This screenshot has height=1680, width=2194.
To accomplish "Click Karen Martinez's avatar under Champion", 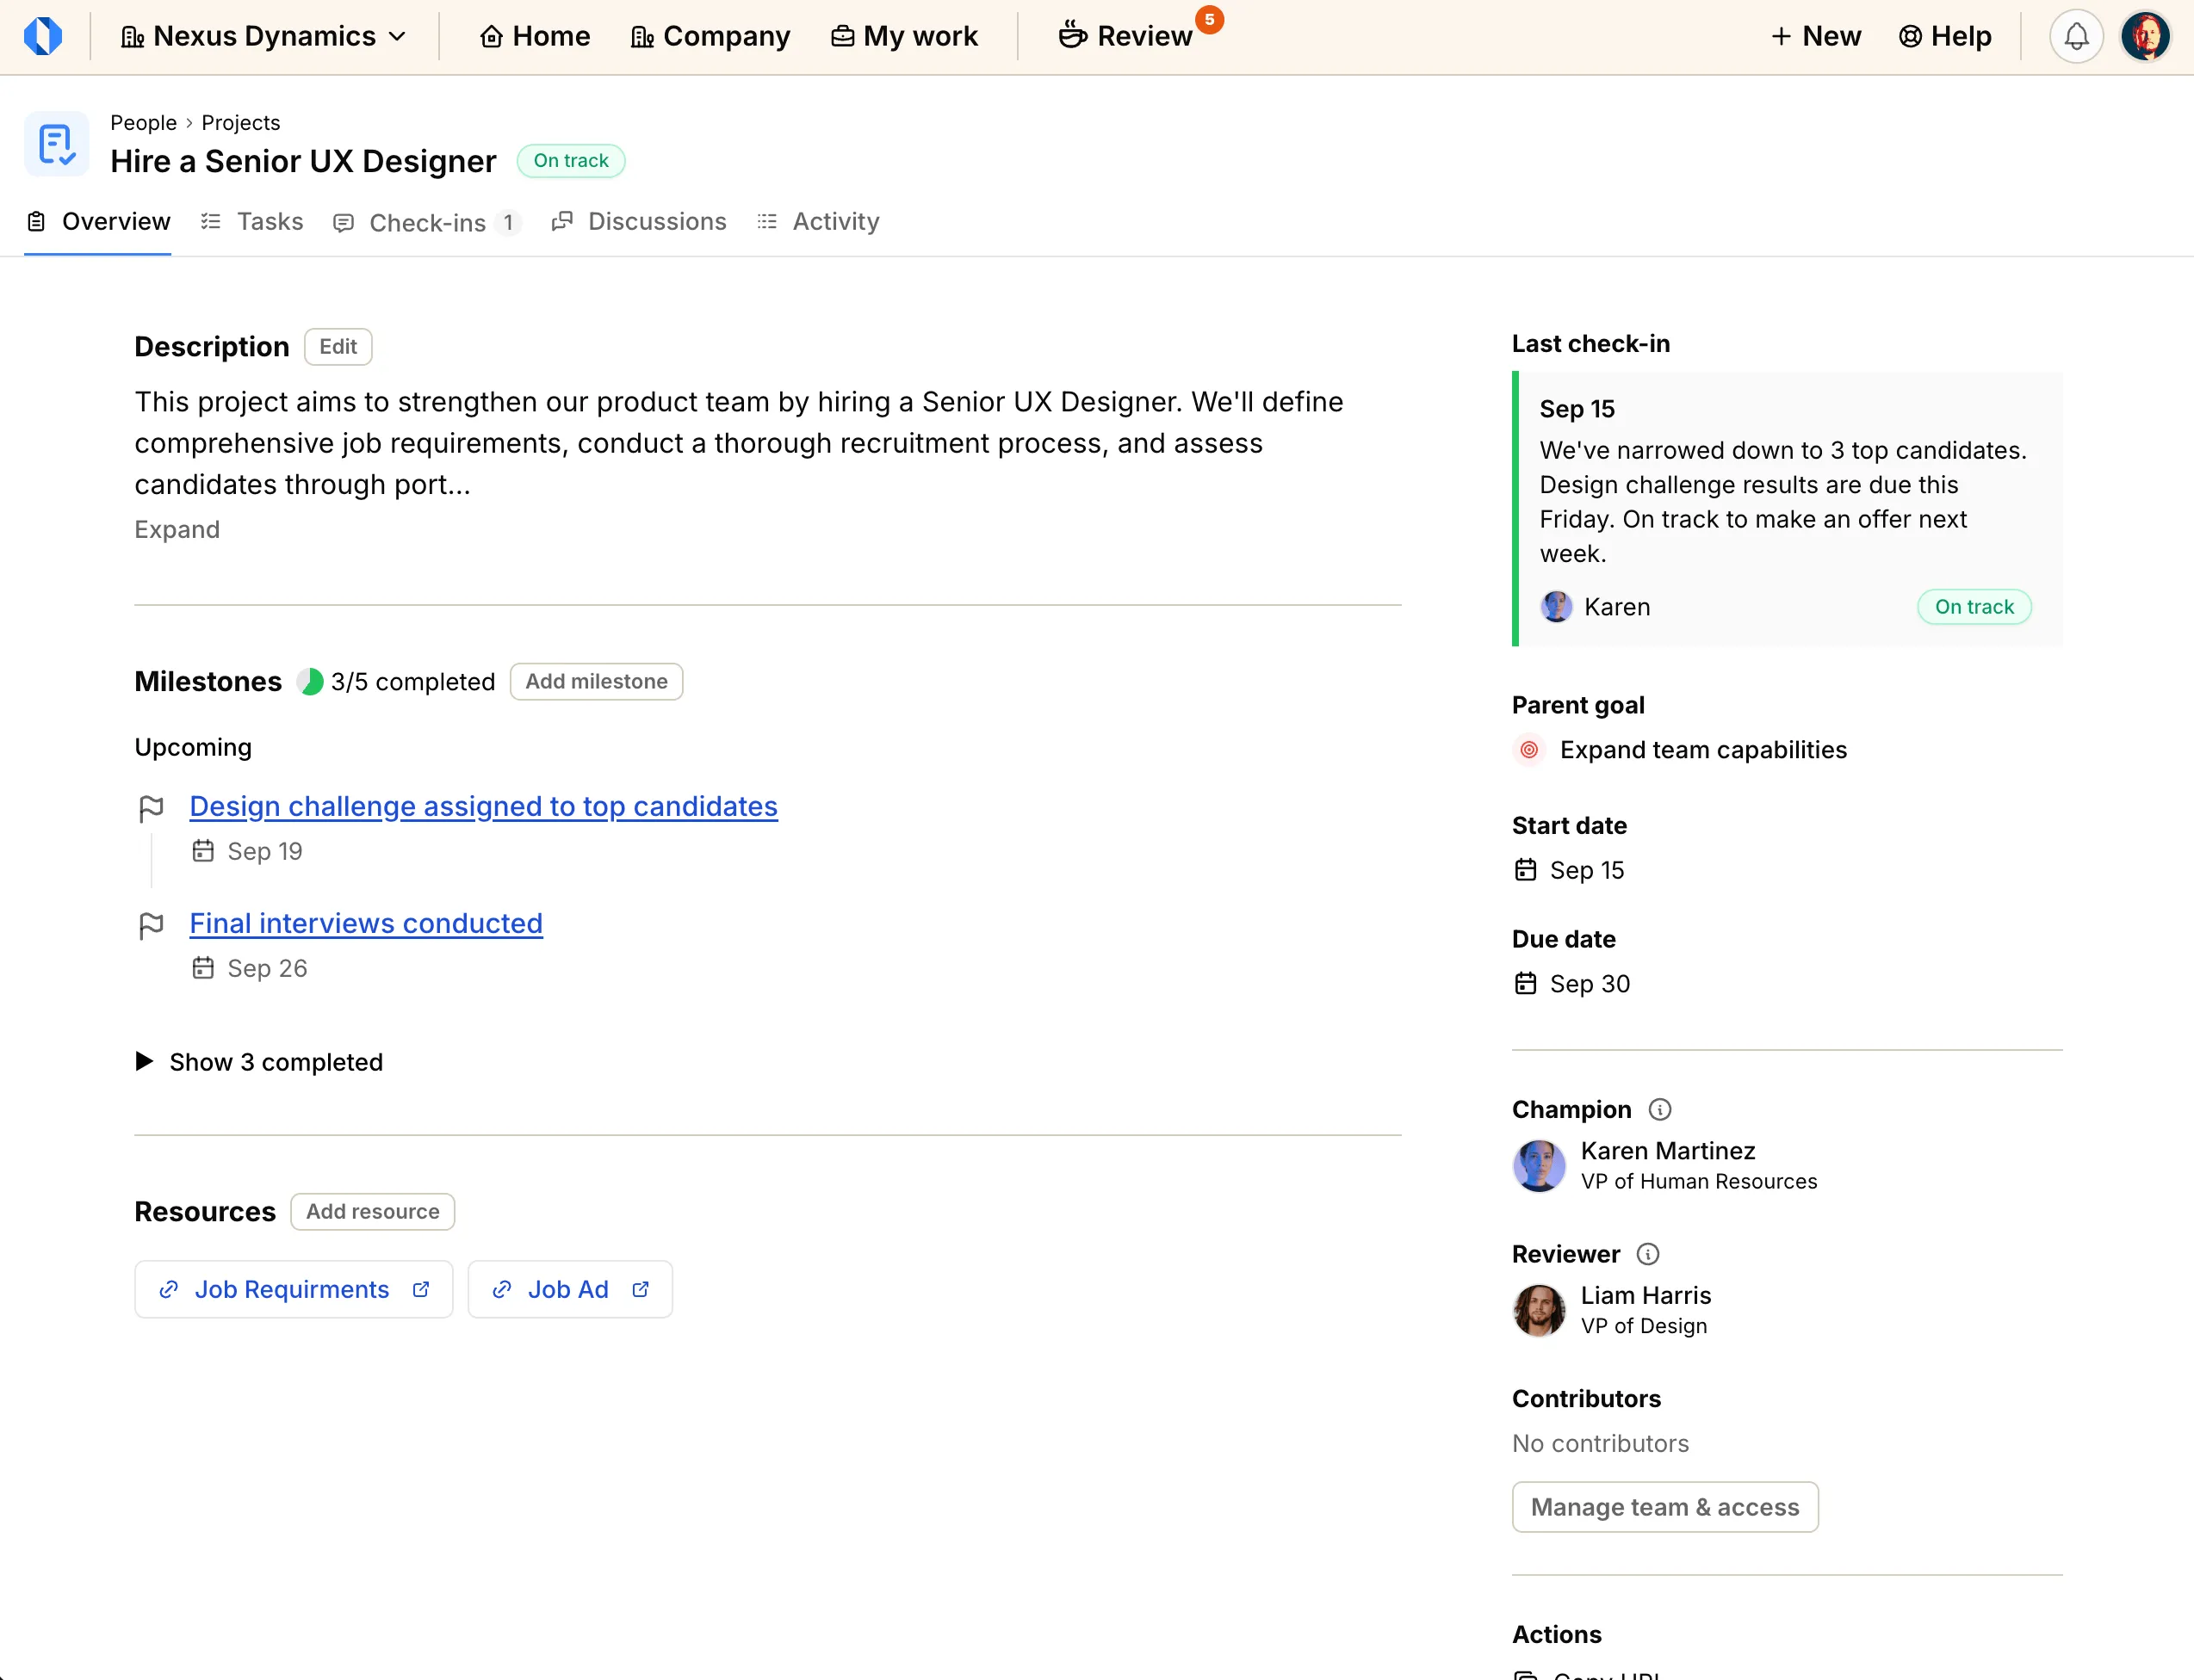I will (1539, 1165).
